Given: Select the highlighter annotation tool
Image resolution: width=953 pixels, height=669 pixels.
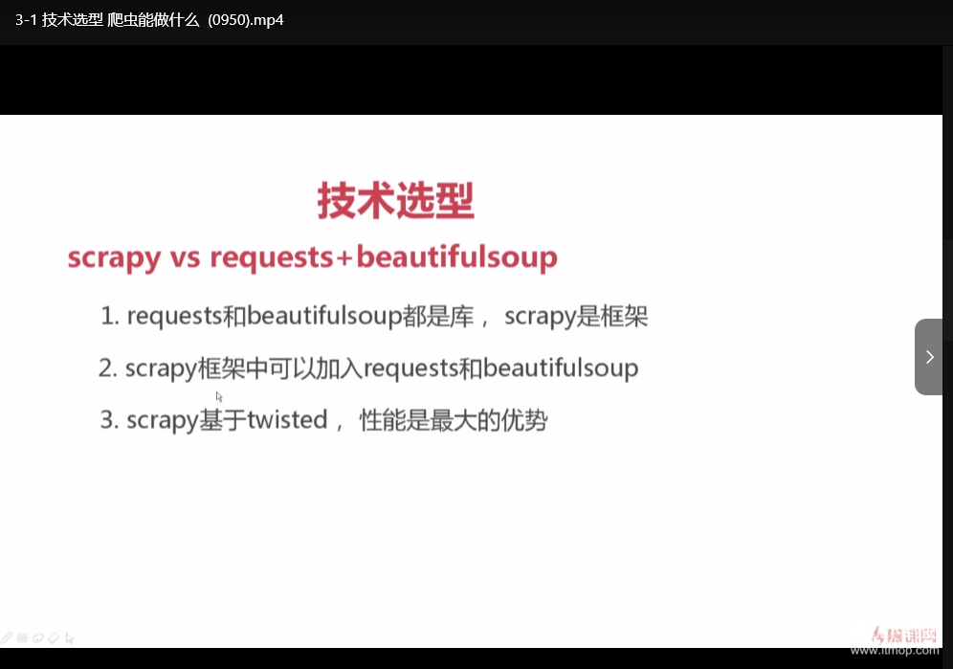Looking at the screenshot, I should (38, 637).
